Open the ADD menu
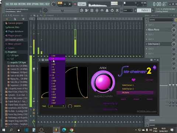The width and height of the screenshot is (177, 133). click(x=15, y=4)
